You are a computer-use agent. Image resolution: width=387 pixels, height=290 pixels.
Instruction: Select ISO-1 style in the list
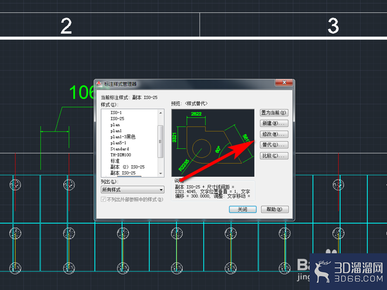[x=116, y=113]
